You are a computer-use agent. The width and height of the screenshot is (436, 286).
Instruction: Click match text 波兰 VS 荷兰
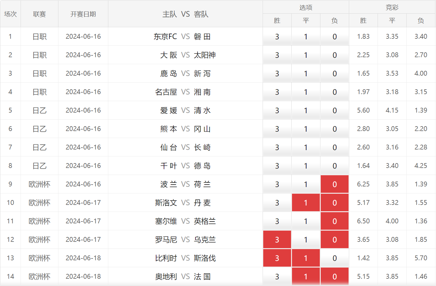[185, 184]
